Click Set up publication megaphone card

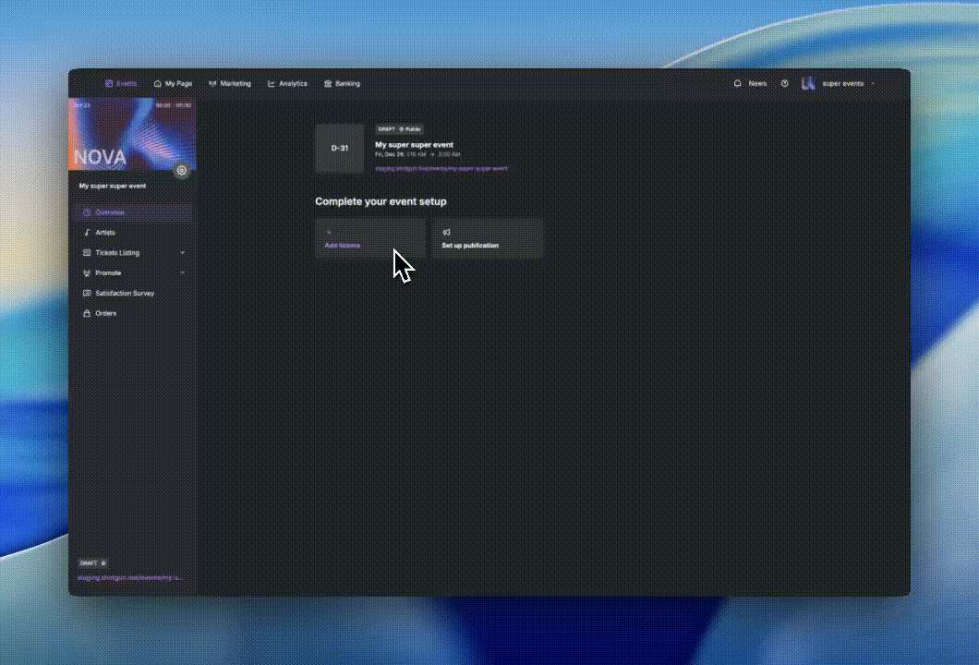coord(488,238)
